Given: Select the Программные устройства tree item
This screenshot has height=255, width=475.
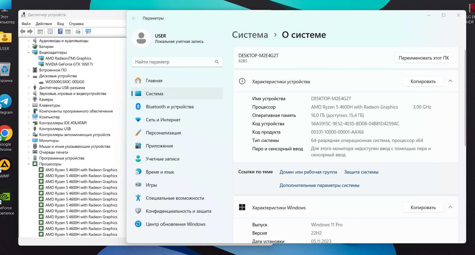Looking at the screenshot, I should 62,158.
